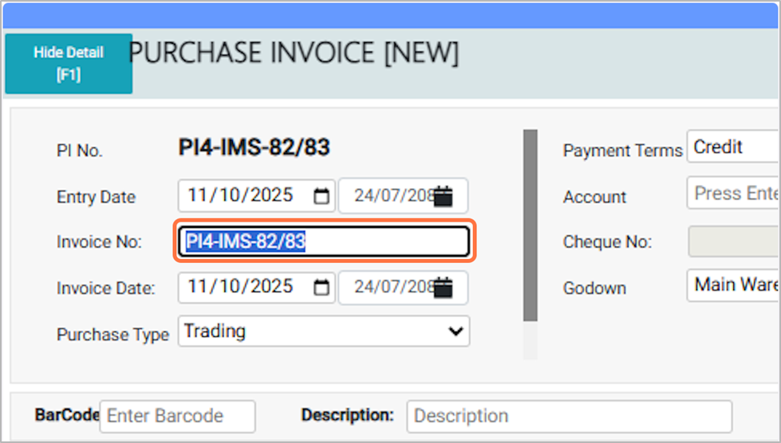This screenshot has height=443, width=781.
Task: Click the bold PI No. value PI4-IMS-82/83
Action: click(x=254, y=147)
